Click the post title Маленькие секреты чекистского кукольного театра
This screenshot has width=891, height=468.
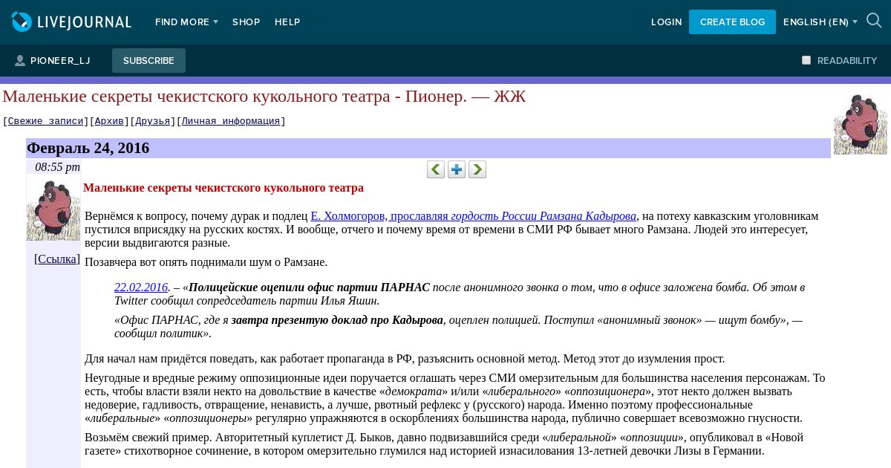point(223,188)
